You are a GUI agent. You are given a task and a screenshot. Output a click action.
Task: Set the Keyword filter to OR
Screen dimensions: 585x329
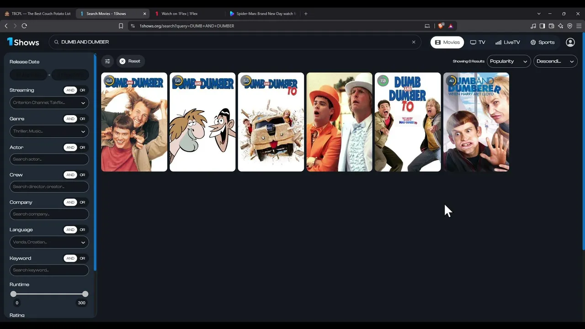coord(82,258)
